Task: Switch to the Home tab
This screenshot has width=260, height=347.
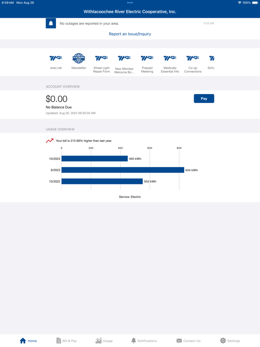Action: pos(28,341)
